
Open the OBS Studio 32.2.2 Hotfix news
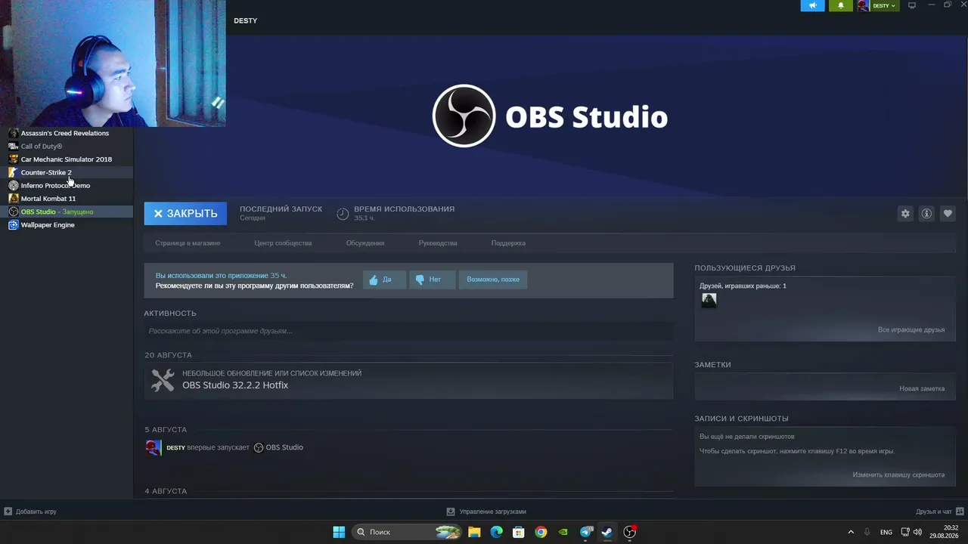(235, 385)
